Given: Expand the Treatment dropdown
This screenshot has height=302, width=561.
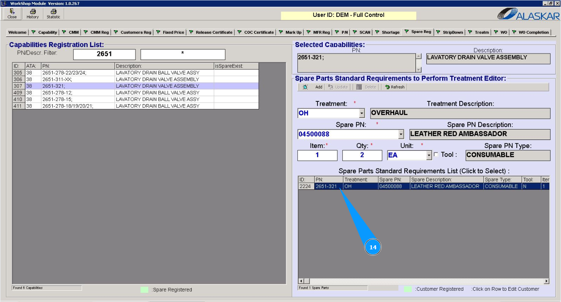Looking at the screenshot, I should pos(362,113).
